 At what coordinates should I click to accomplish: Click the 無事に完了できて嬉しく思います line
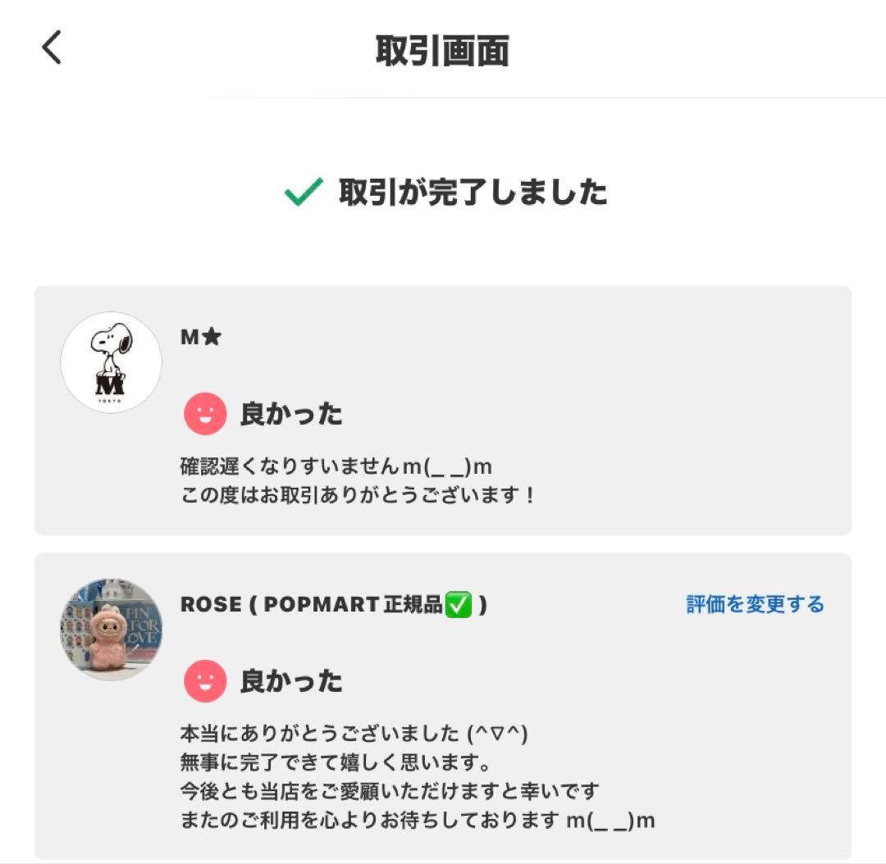[x=336, y=762]
